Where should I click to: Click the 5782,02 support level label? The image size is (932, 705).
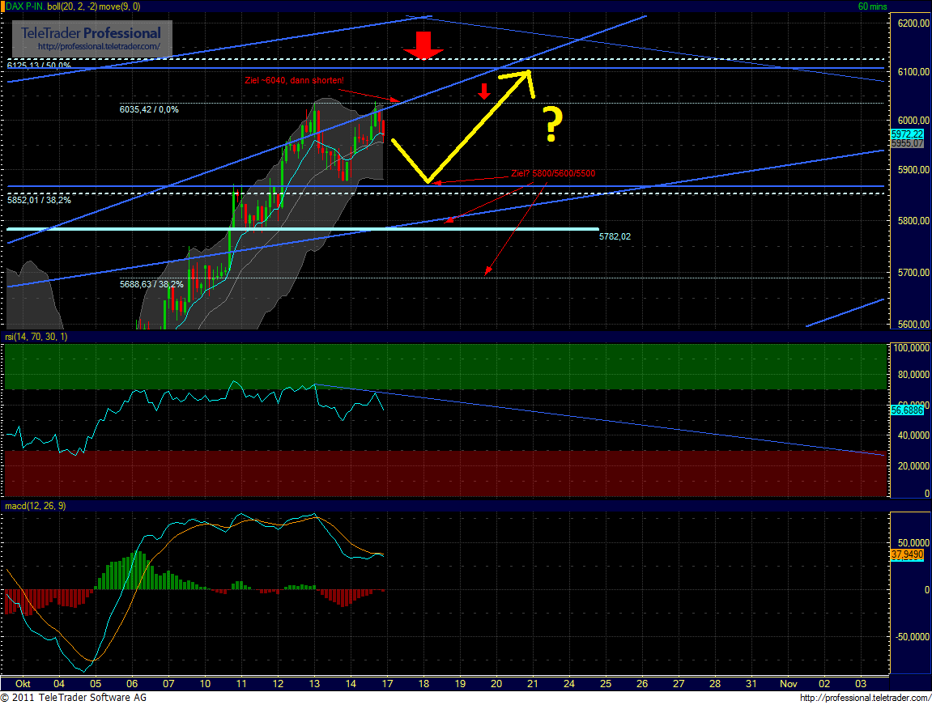coord(615,236)
